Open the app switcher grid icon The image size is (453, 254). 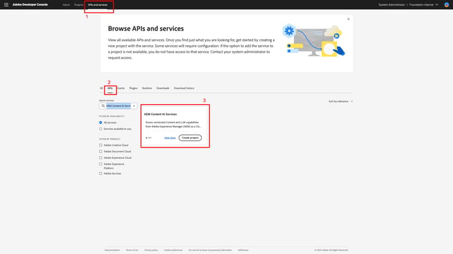(x=6, y=5)
